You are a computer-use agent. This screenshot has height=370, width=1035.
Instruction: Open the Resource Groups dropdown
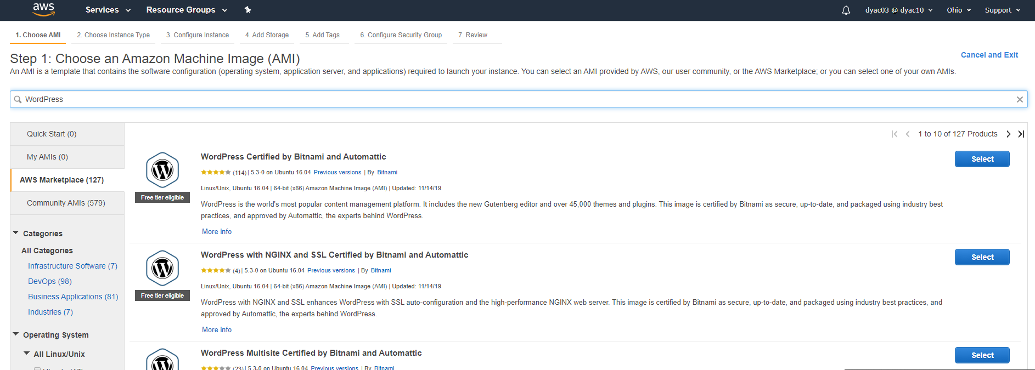[187, 10]
